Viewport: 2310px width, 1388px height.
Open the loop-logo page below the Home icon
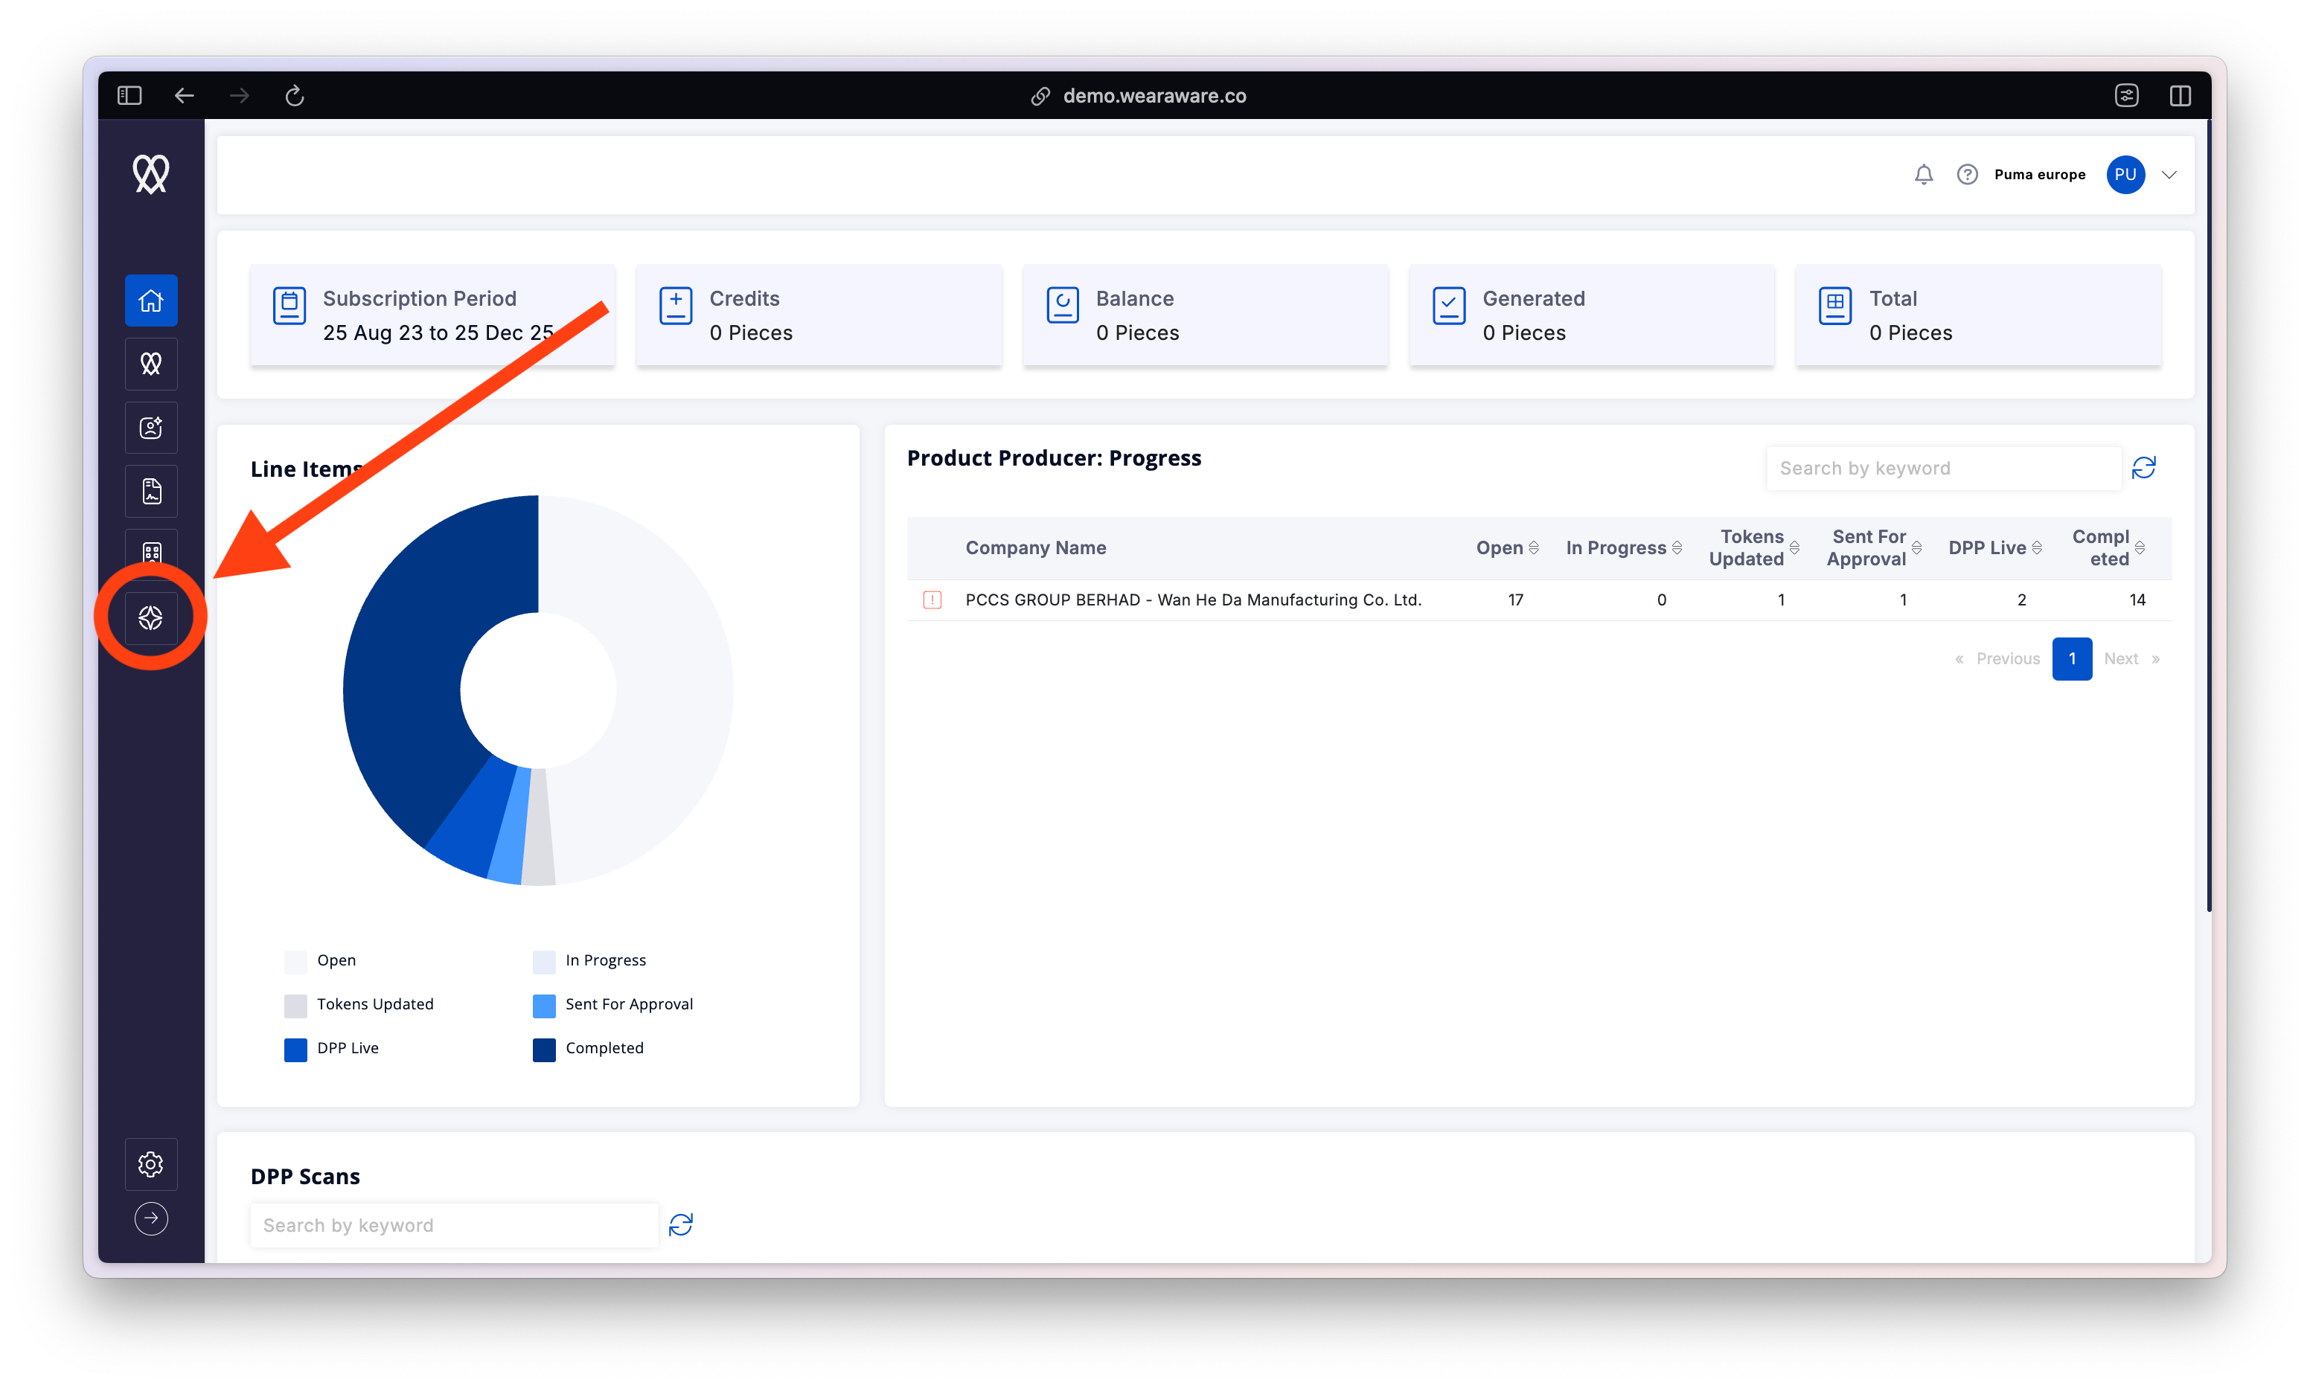150,364
